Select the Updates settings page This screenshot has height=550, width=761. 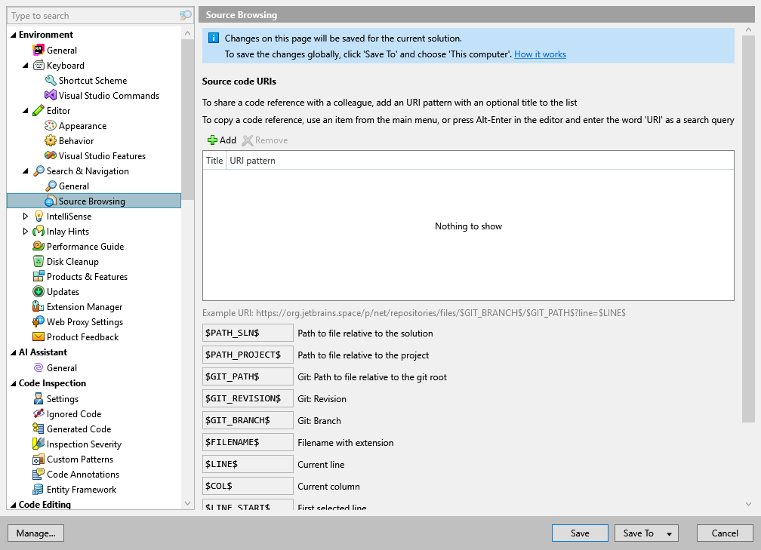click(66, 291)
